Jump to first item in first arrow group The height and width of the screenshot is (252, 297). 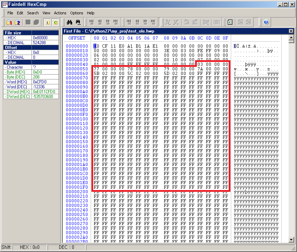91,22
